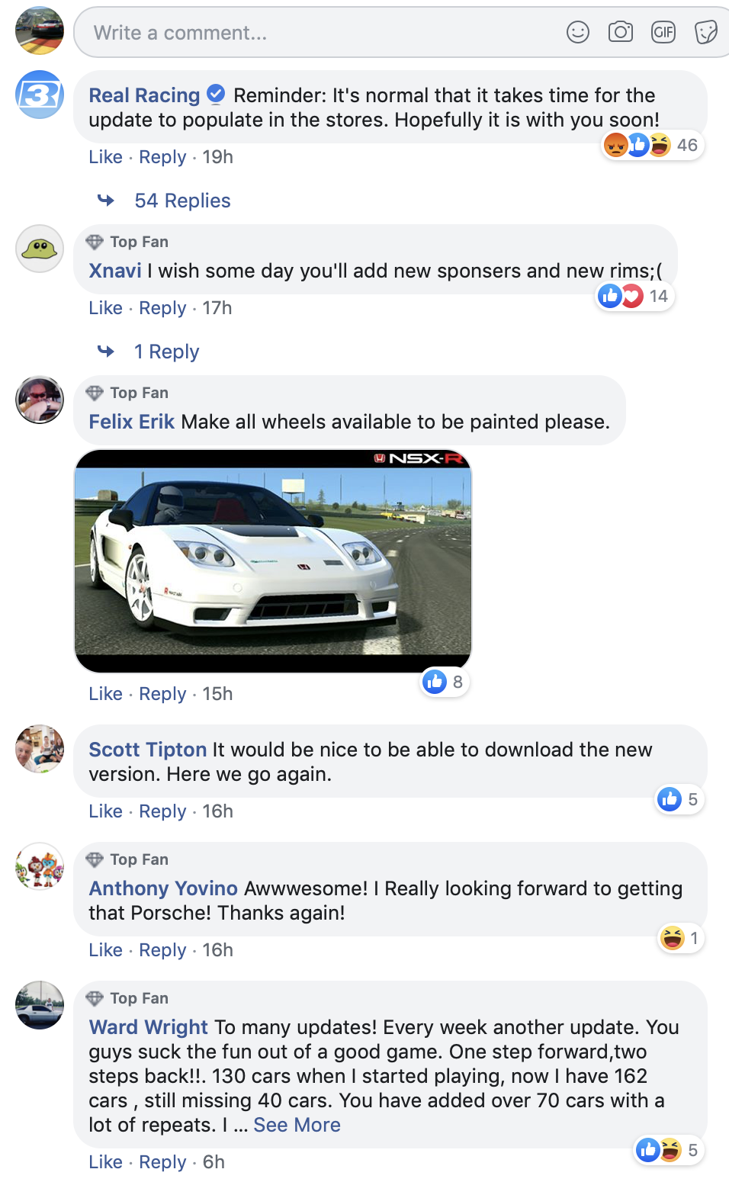
Task: Open the Real Racing profile avatar
Action: [x=40, y=95]
